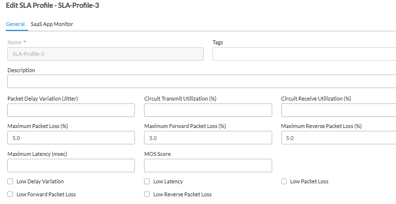Click the disabled Name field SLA-Profile-3
Screen dimensions: 396x204
click(x=105, y=54)
